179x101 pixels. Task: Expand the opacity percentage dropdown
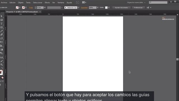[98, 8]
